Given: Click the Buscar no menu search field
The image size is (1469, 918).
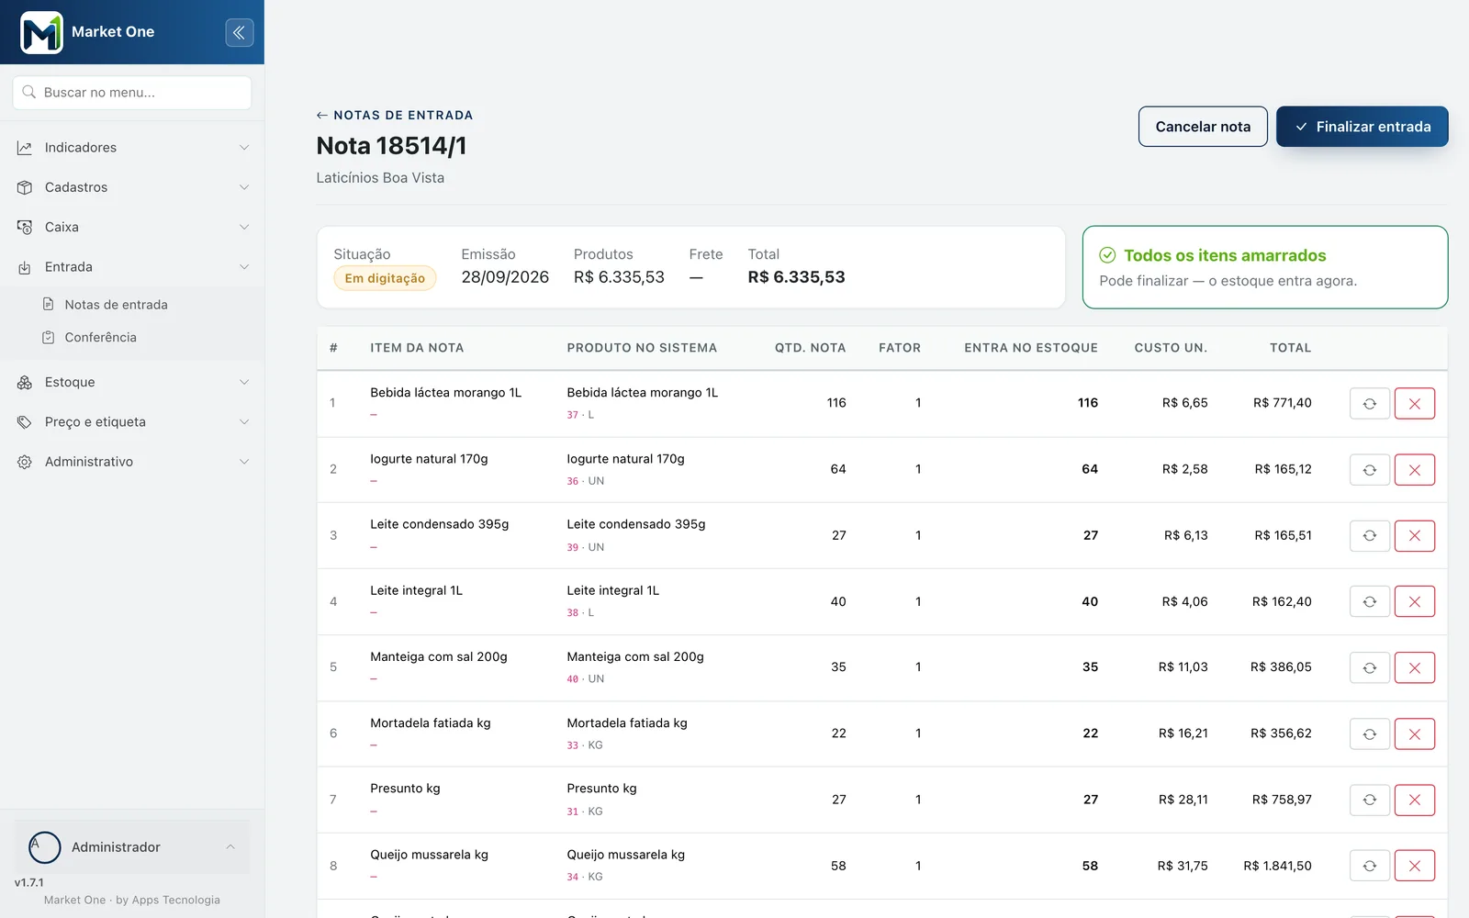Looking at the screenshot, I should tap(132, 93).
